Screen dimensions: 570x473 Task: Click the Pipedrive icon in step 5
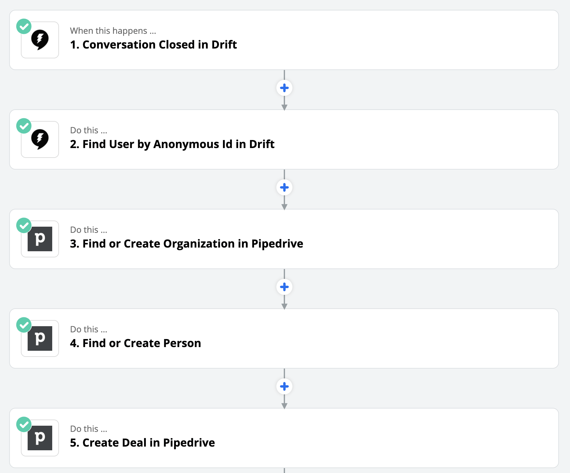(x=40, y=438)
